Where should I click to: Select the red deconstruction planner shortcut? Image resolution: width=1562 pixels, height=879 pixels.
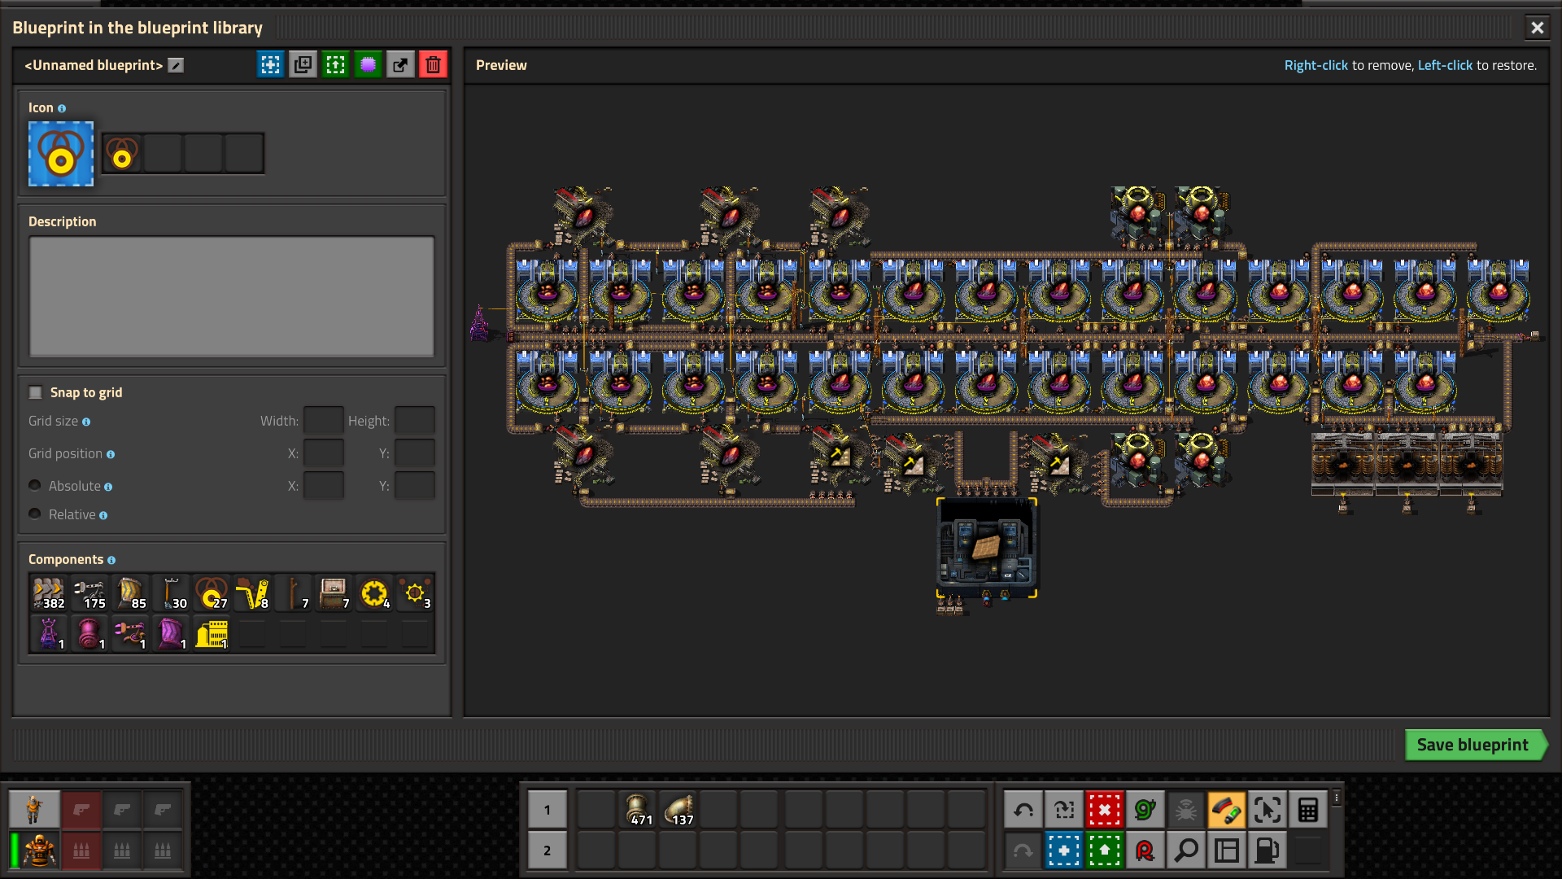[x=1105, y=810]
